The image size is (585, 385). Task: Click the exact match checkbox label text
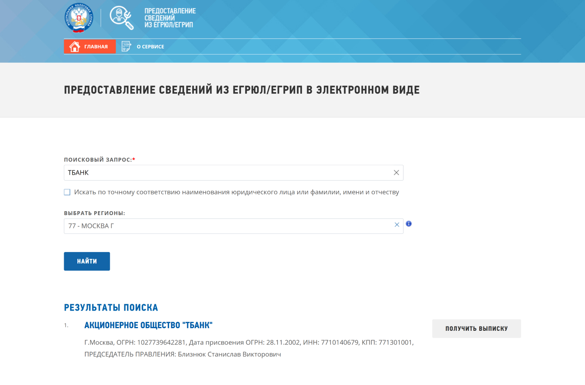pos(237,192)
